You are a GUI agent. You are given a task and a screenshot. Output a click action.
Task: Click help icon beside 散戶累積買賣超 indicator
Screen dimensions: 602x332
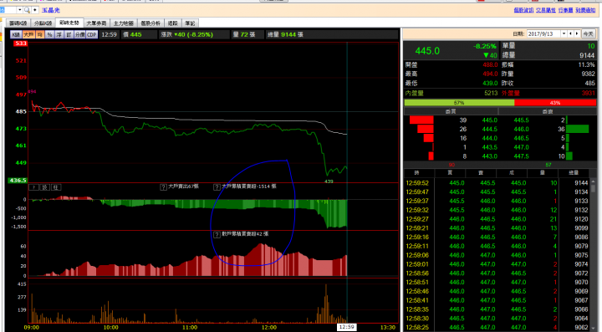[x=217, y=234]
